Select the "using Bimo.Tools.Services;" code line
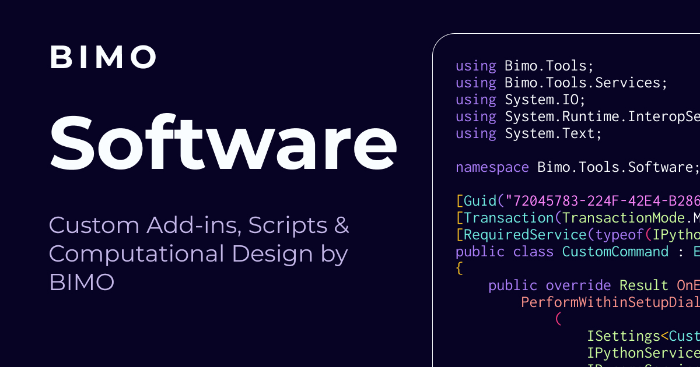Image resolution: width=700 pixels, height=367 pixels. click(561, 83)
